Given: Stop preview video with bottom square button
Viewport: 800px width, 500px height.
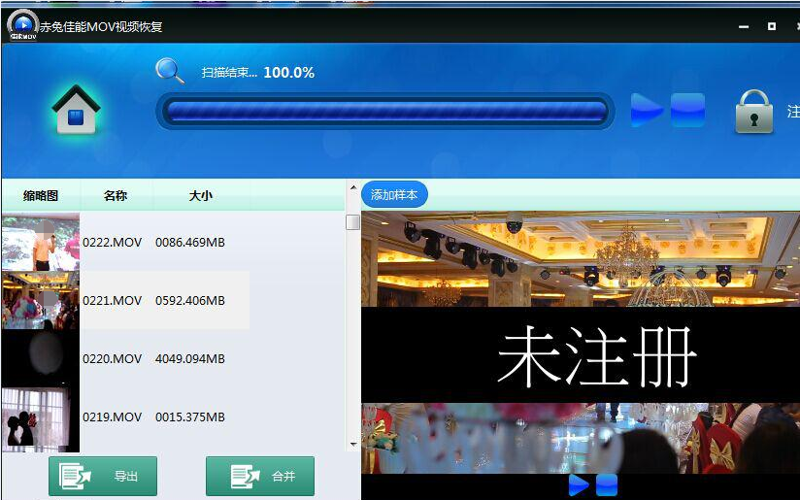Looking at the screenshot, I should [607, 485].
